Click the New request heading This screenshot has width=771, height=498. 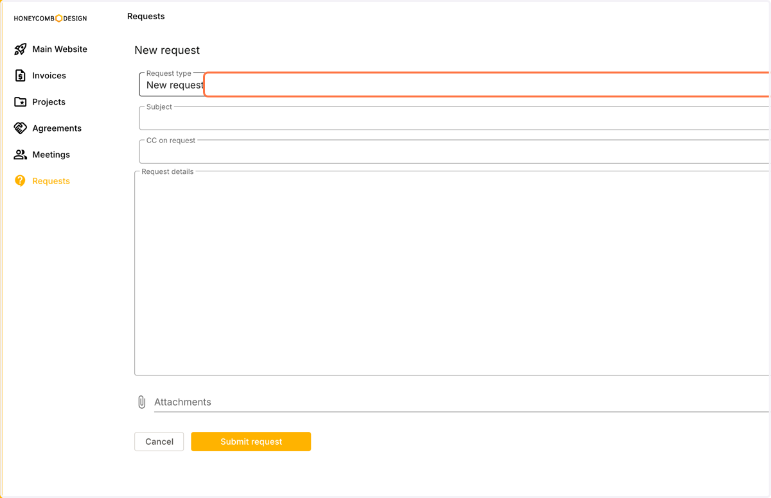click(167, 50)
